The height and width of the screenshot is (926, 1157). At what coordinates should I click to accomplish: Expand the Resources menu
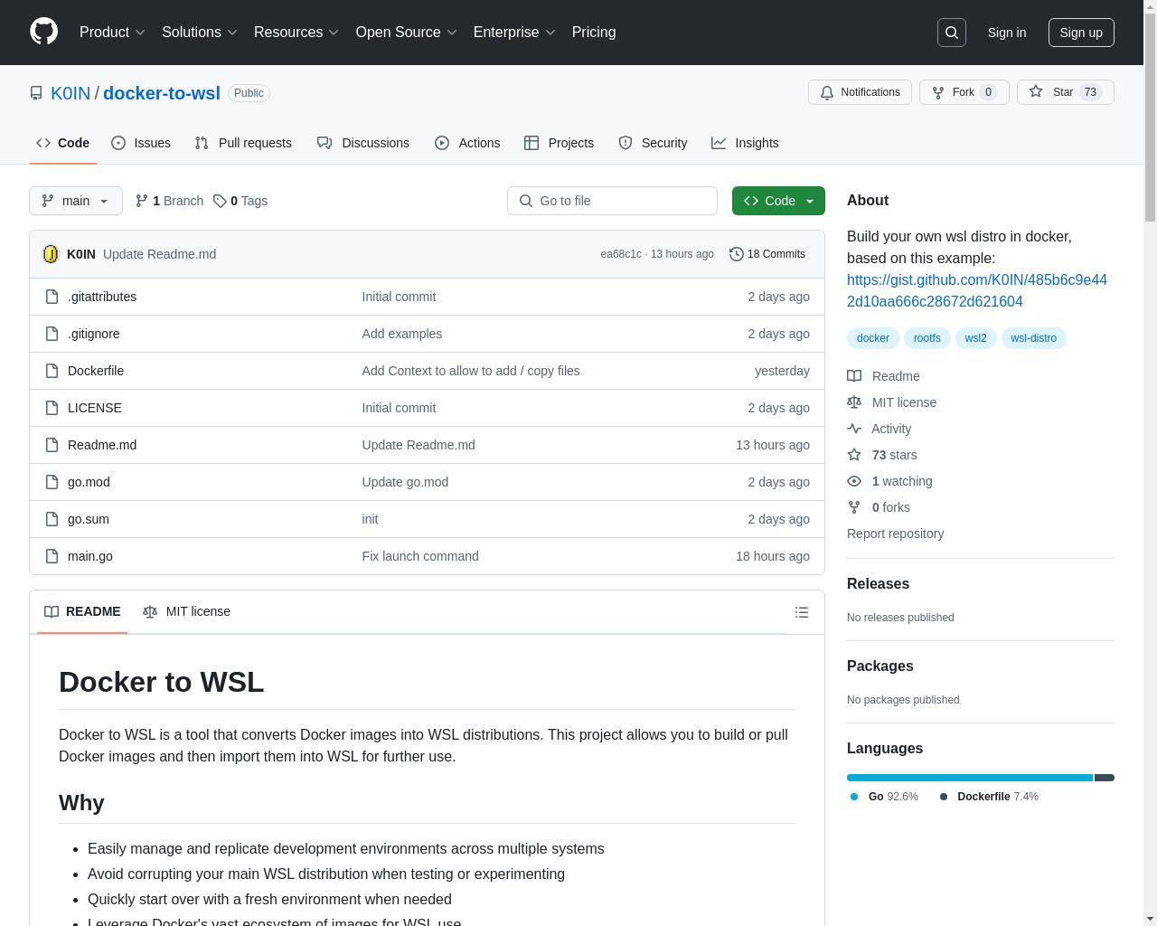pyautogui.click(x=296, y=32)
